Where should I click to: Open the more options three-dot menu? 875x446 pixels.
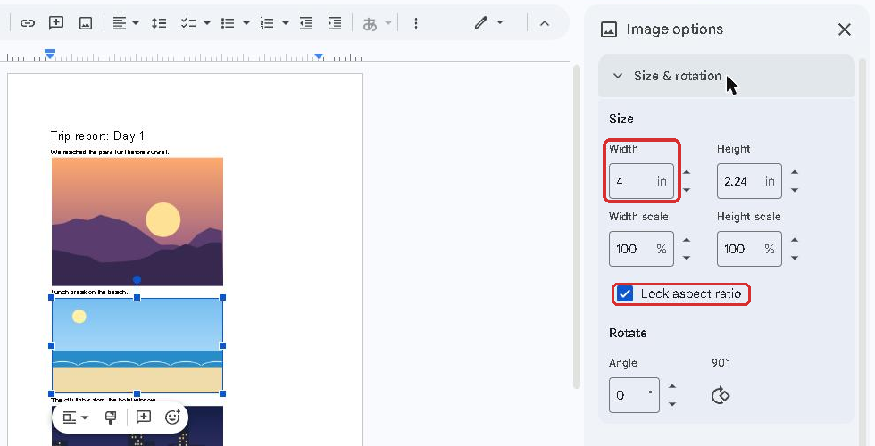tap(416, 23)
